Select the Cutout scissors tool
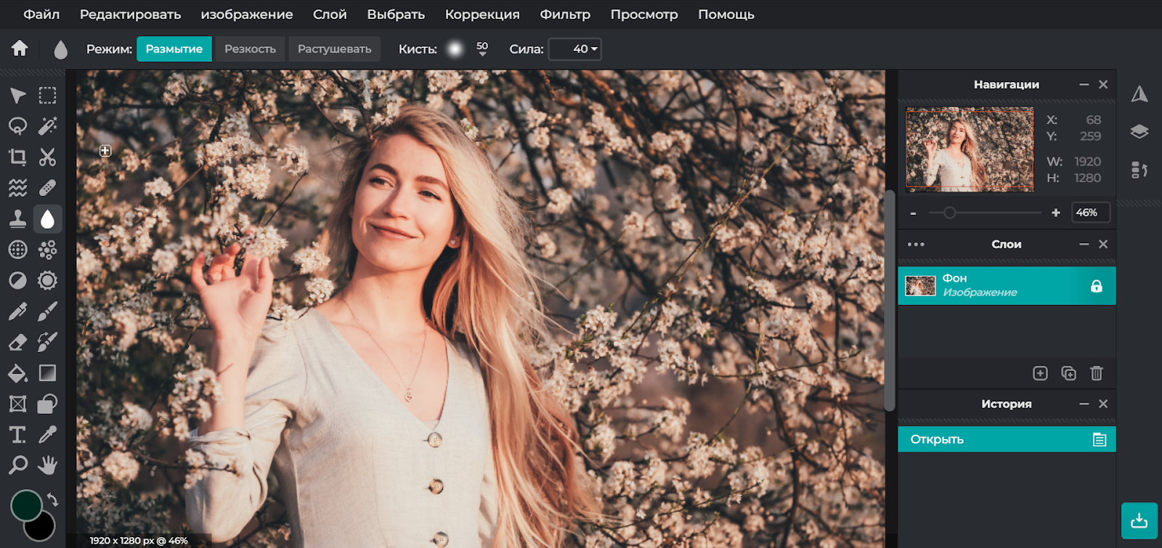The image size is (1162, 548). pyautogui.click(x=47, y=158)
